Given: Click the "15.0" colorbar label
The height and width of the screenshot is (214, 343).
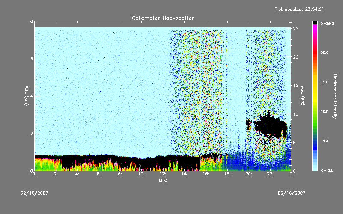Looking at the screenshot, I should pyautogui.click(x=325, y=82).
